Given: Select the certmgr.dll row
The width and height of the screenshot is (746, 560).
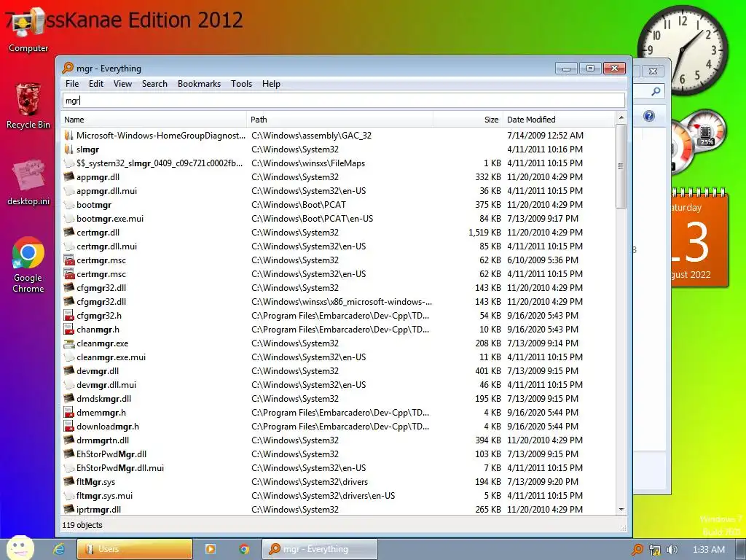Looking at the screenshot, I should [x=339, y=233].
